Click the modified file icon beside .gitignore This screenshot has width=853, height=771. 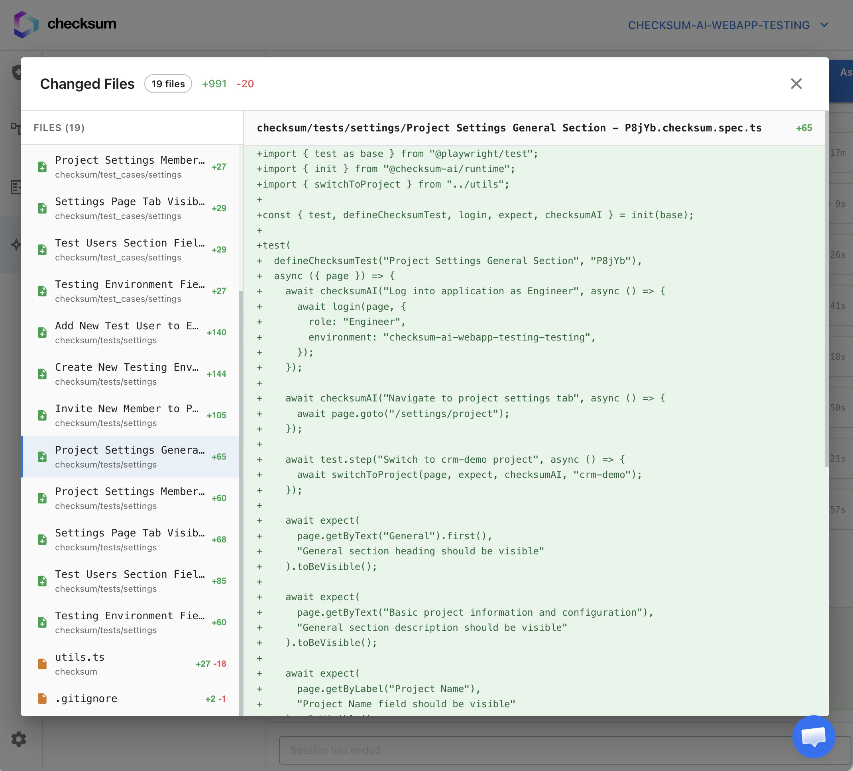point(42,698)
